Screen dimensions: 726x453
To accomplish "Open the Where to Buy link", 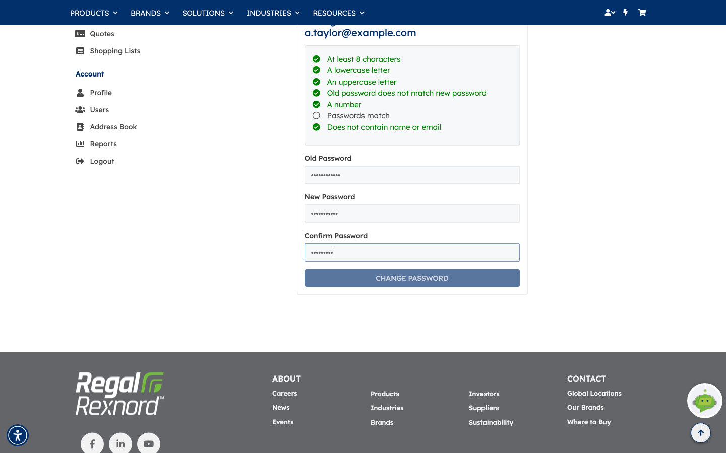I will click(589, 422).
